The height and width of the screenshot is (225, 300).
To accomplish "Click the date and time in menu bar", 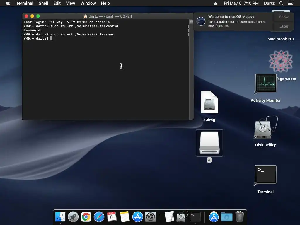I will click(241, 3).
